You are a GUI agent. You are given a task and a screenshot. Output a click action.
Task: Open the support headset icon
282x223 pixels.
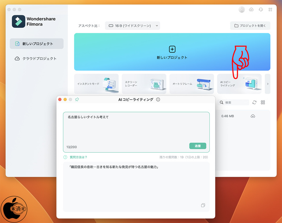[260, 10]
